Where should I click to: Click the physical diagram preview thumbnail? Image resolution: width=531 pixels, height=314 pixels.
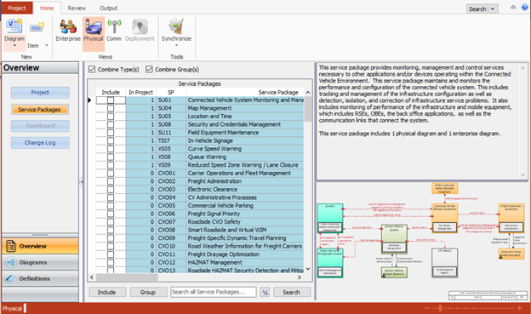[x=421, y=241]
